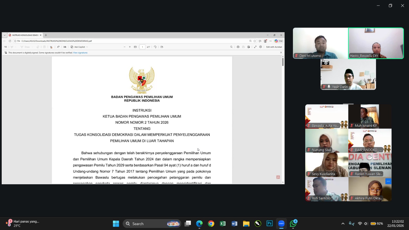Print the PDF document
The image size is (409, 230).
click(238, 47)
